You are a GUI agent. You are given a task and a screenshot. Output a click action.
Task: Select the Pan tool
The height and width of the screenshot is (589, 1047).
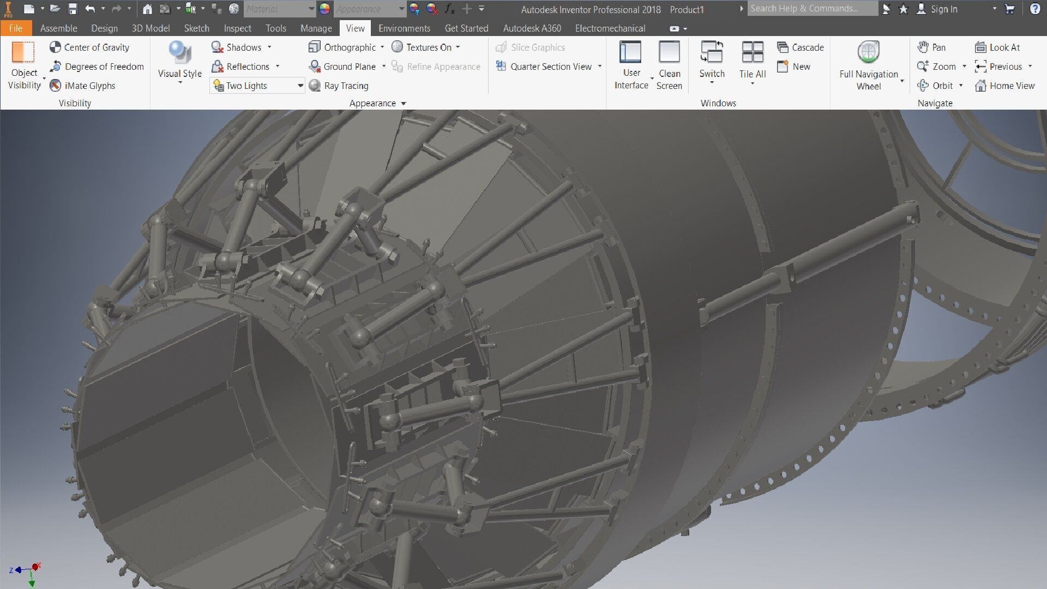click(931, 47)
